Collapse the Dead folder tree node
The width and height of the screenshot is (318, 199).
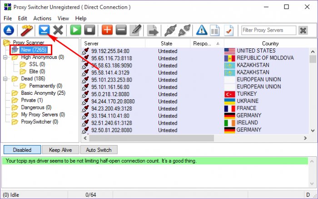[5, 79]
